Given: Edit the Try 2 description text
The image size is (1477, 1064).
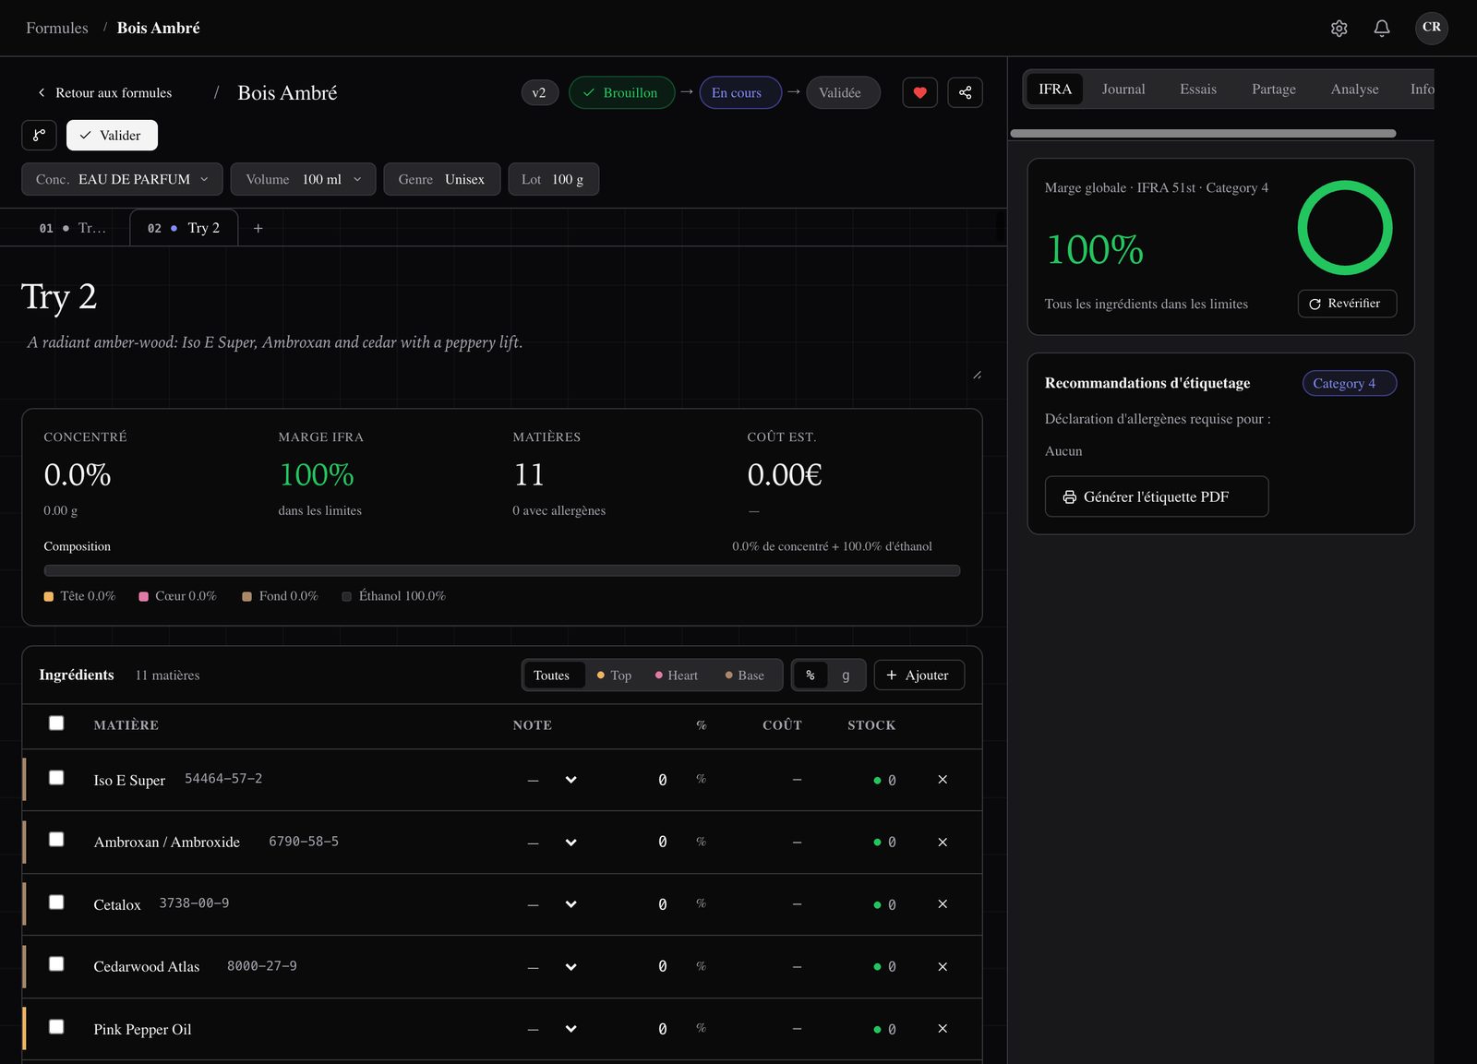Looking at the screenshot, I should (x=501, y=356).
